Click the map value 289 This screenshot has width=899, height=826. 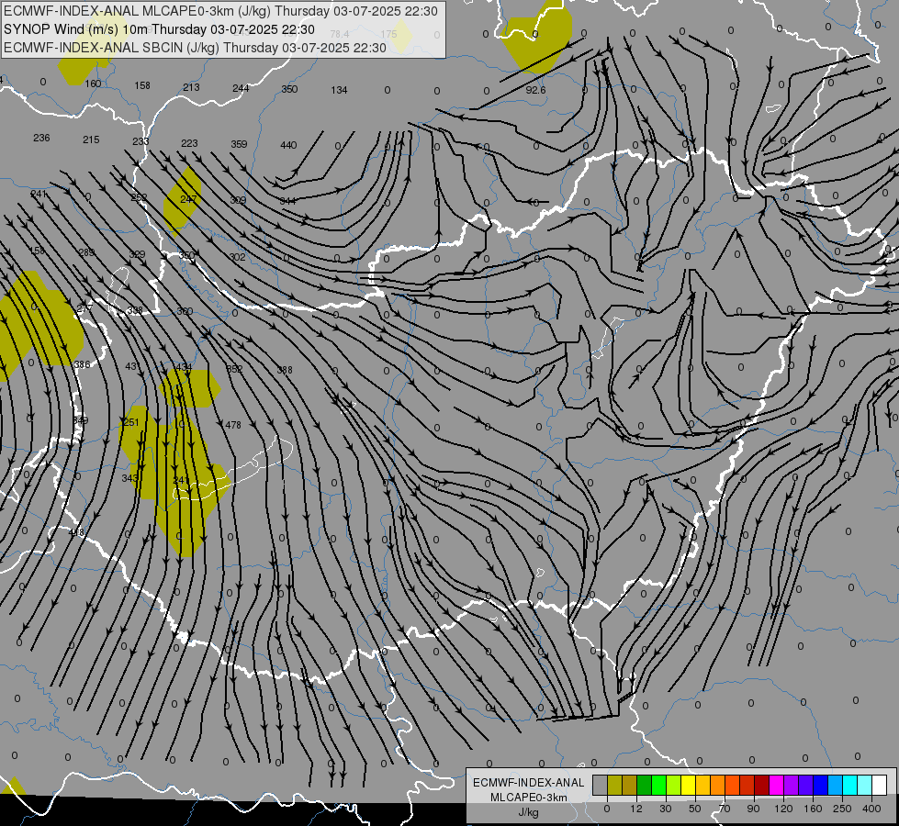86,252
